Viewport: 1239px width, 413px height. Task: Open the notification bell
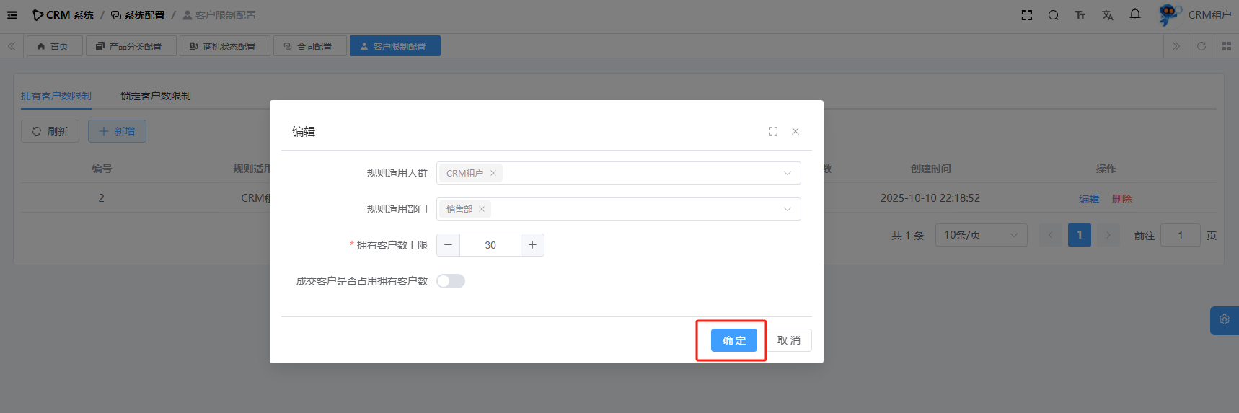click(1135, 14)
